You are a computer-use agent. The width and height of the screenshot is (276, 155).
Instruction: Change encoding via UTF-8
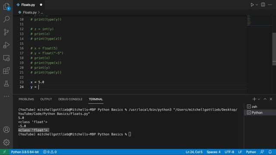(x=229, y=152)
